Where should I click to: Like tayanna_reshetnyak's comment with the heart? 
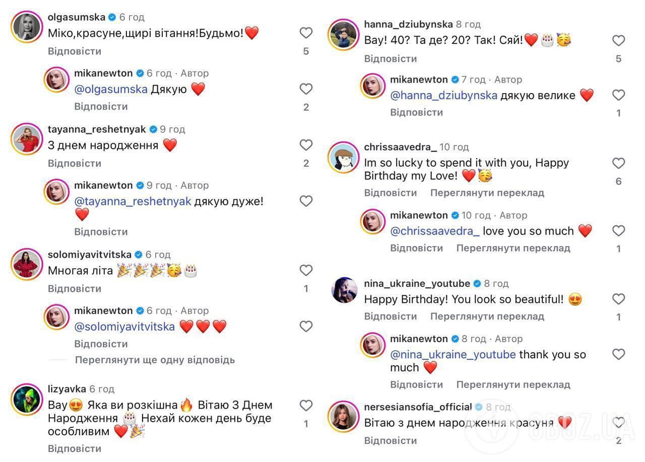pyautogui.click(x=306, y=145)
